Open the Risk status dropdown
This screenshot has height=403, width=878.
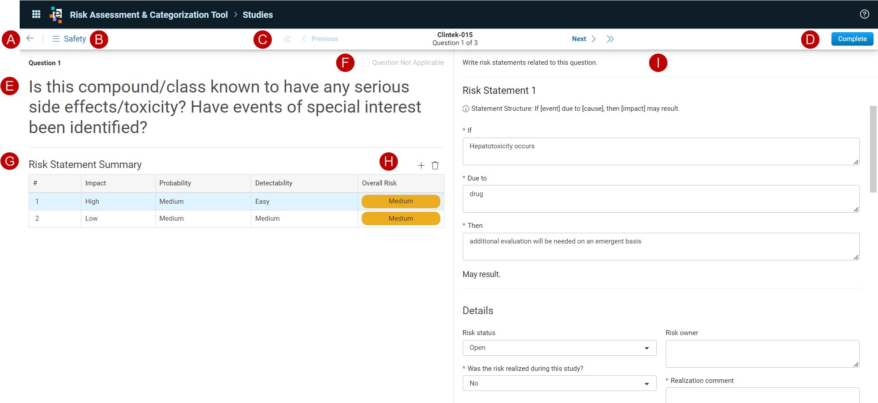pyautogui.click(x=559, y=348)
